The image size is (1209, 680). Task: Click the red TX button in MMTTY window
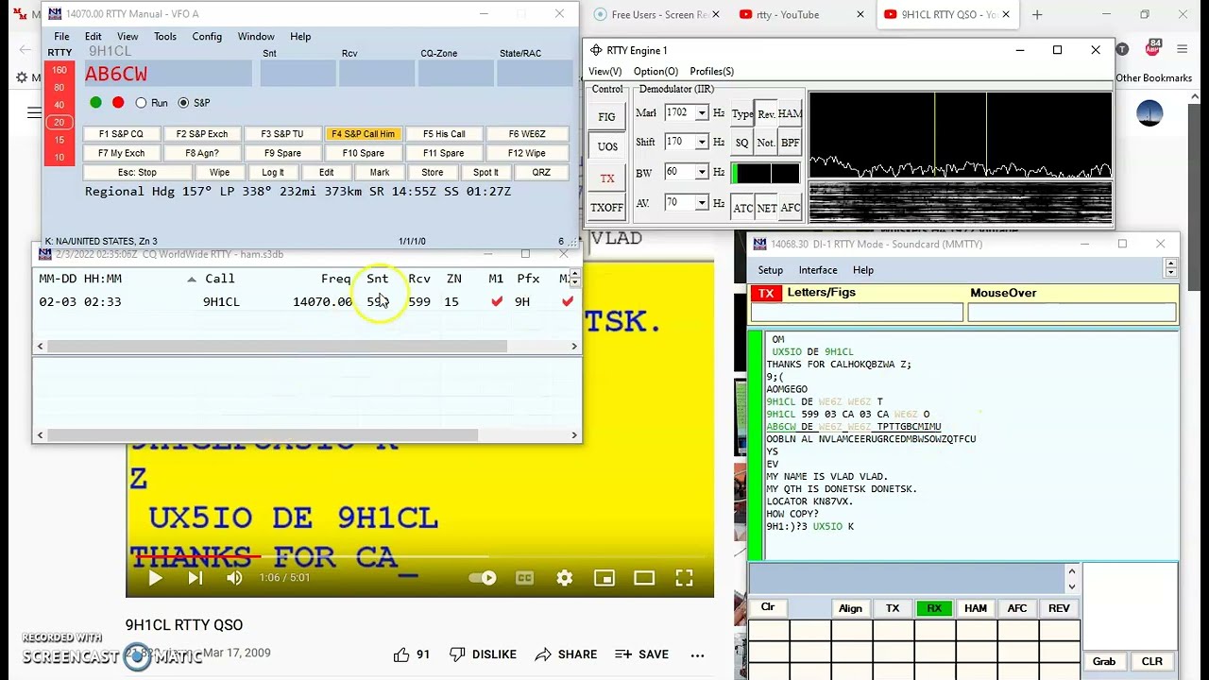pyautogui.click(x=766, y=294)
